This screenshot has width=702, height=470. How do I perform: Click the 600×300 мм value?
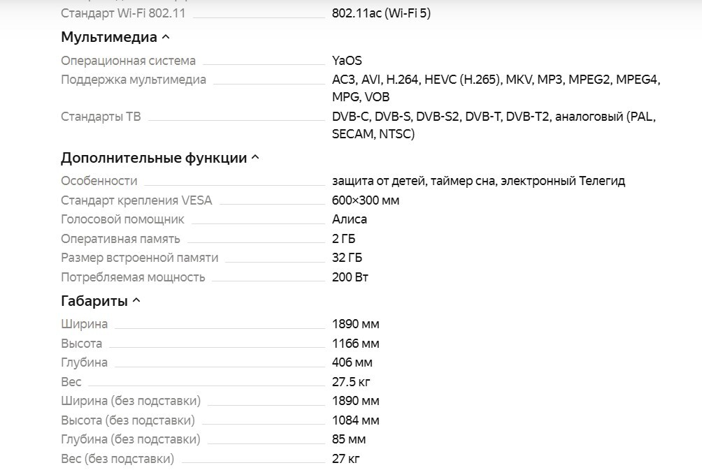(366, 200)
